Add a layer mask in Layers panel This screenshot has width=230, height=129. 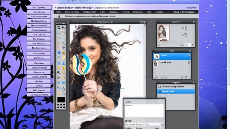[x=162, y=77]
